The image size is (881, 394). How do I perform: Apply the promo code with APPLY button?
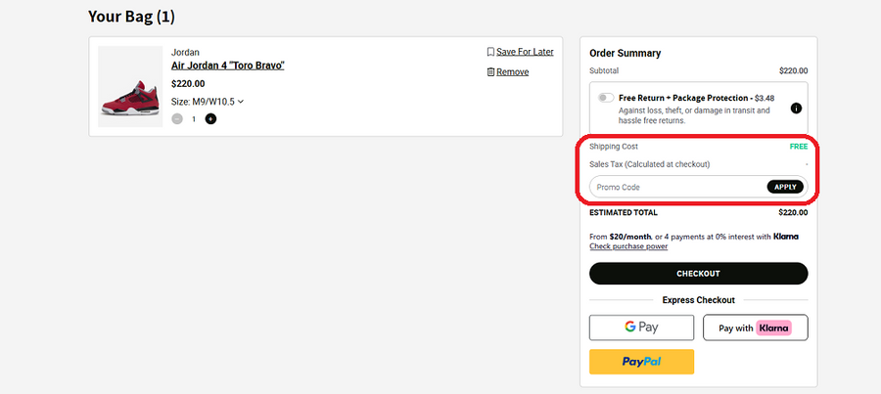pos(785,187)
